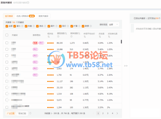The height and width of the screenshot is (119, 161).
Task: Go to page 1
Action: [98, 113]
